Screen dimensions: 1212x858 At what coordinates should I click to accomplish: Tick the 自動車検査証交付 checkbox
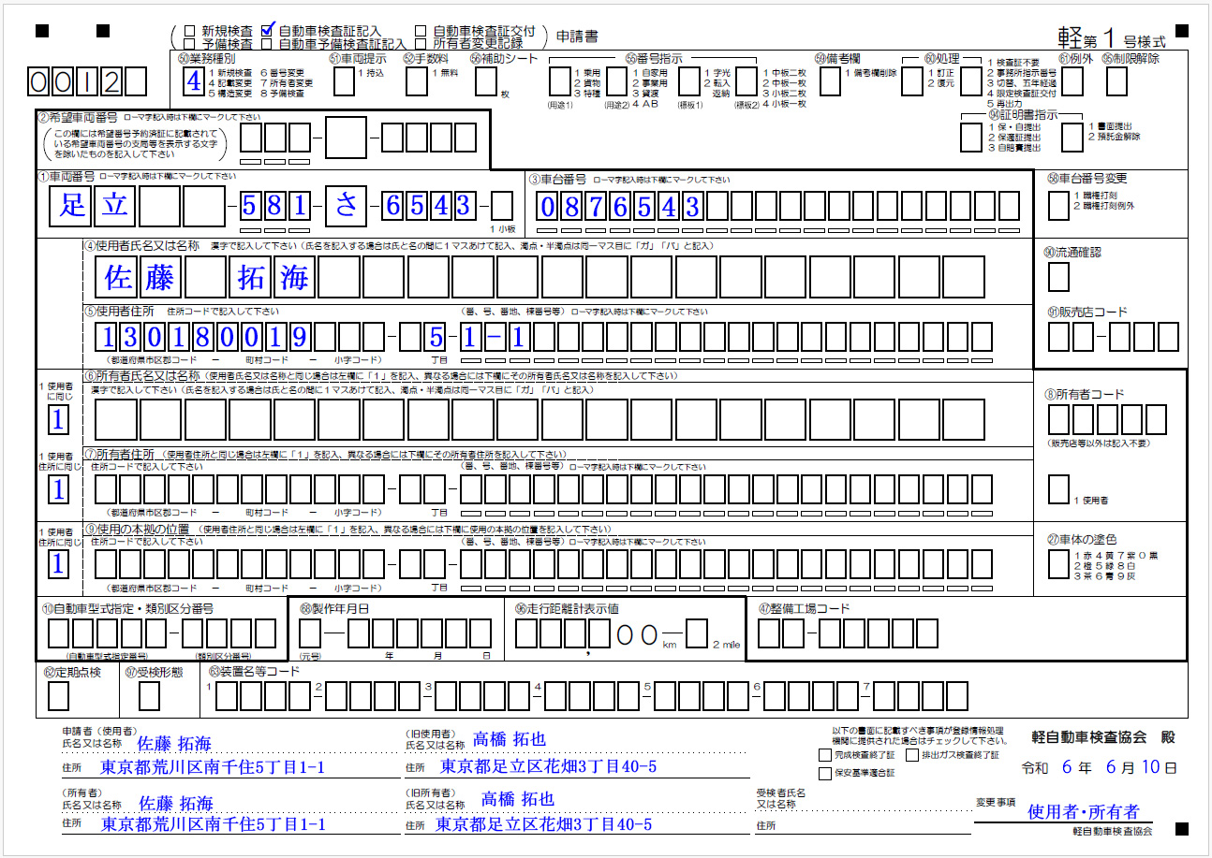pos(421,30)
